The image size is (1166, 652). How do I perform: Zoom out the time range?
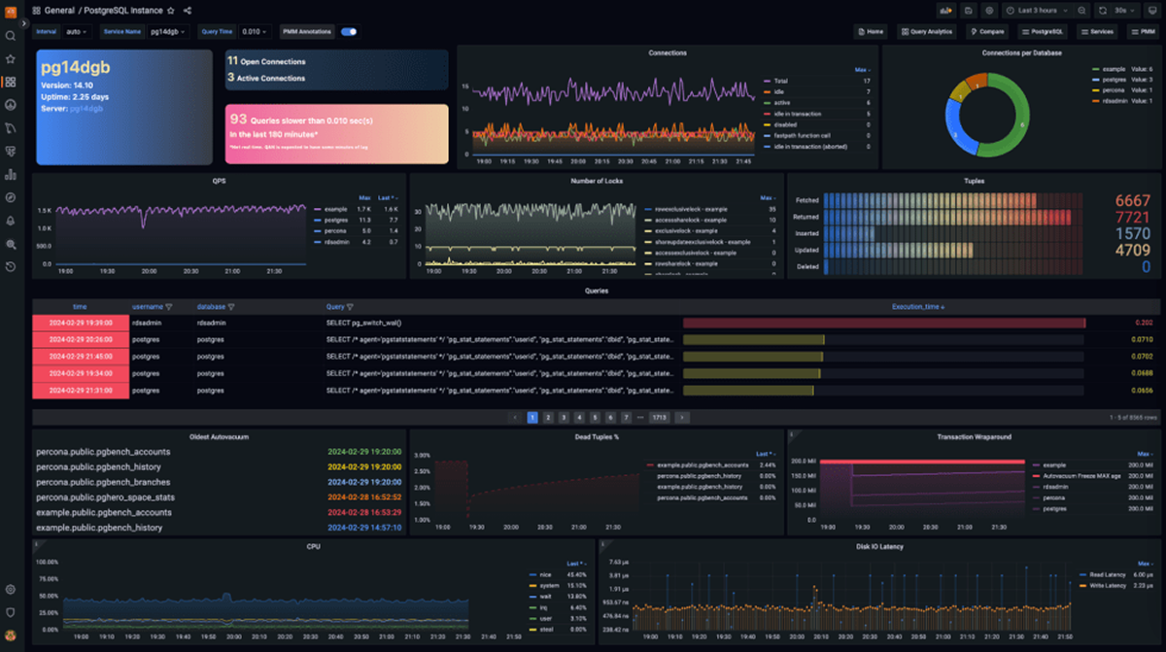click(1081, 11)
